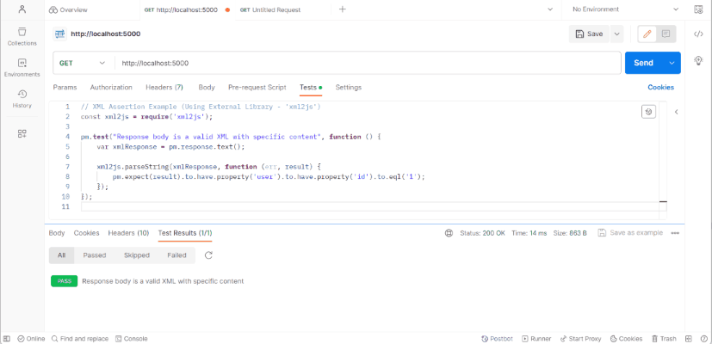The image size is (712, 344).
Task: Open the request Body tab
Action: pyautogui.click(x=207, y=87)
